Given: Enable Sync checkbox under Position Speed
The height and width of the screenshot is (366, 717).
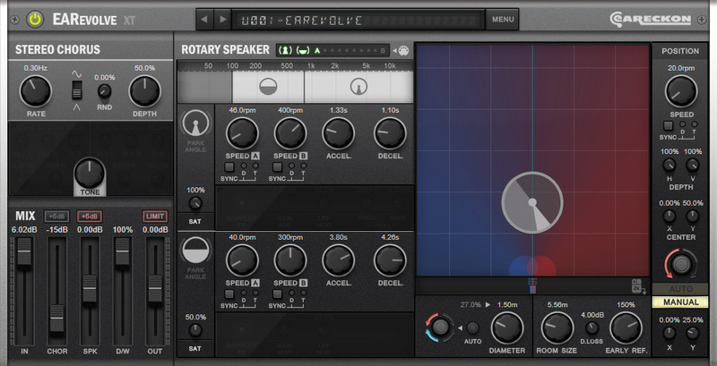Looking at the screenshot, I should coord(668,125).
